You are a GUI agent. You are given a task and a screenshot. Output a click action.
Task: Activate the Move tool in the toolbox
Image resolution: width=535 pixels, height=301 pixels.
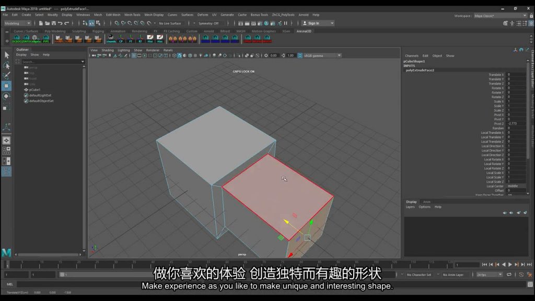tap(6, 86)
